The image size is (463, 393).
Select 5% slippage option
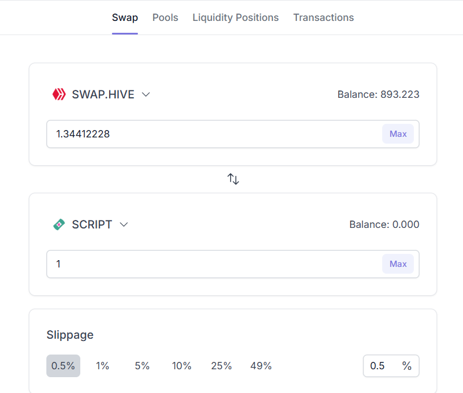coord(142,366)
